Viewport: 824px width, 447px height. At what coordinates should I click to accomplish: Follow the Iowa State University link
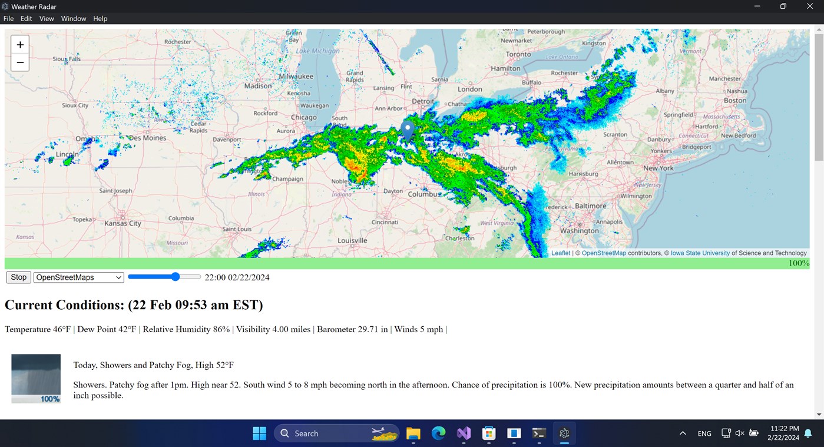click(700, 253)
